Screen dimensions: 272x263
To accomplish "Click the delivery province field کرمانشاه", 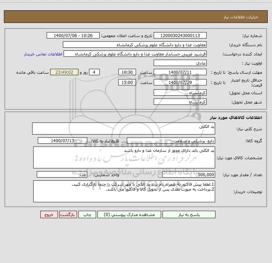I will coord(180,92).
